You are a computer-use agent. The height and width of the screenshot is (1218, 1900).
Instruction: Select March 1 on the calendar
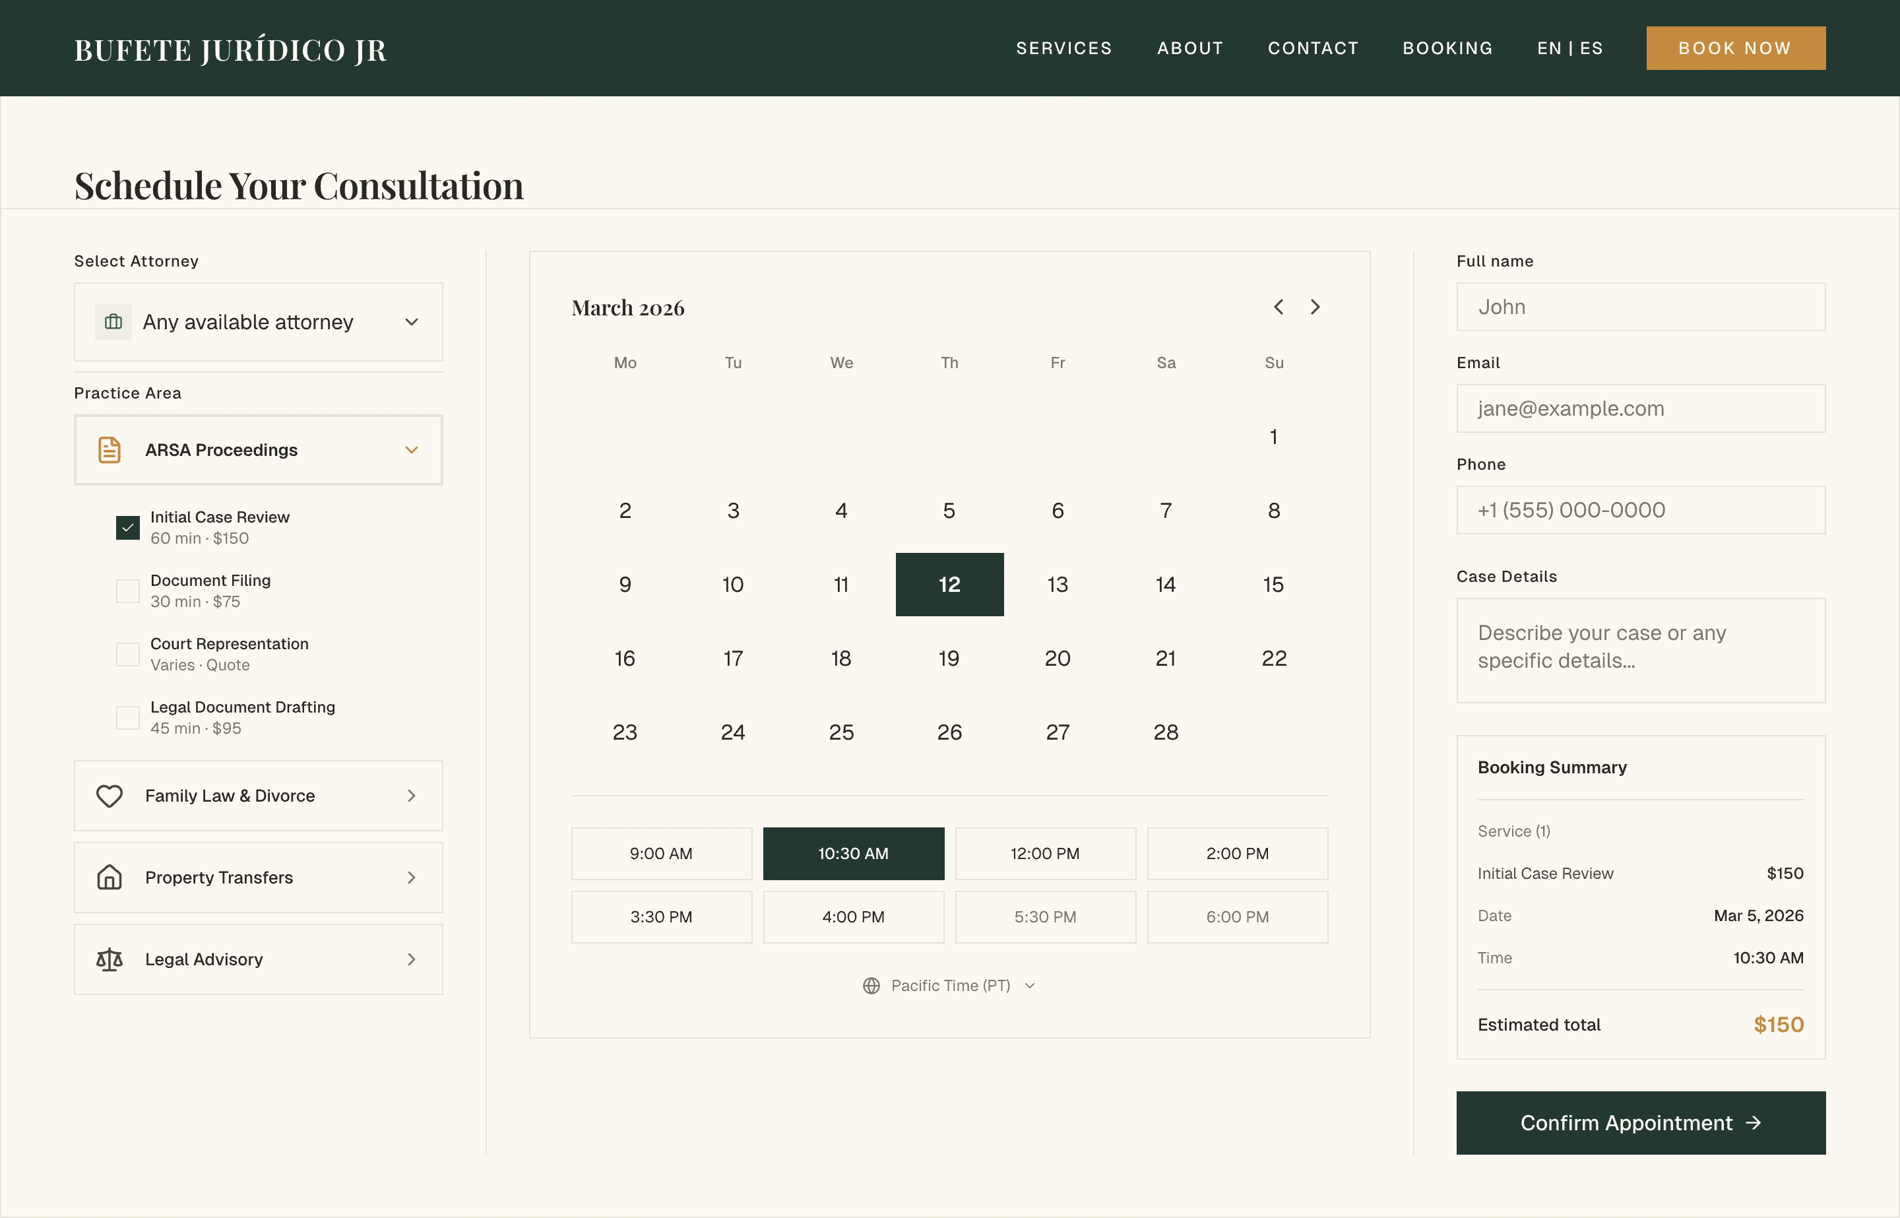pyautogui.click(x=1274, y=437)
